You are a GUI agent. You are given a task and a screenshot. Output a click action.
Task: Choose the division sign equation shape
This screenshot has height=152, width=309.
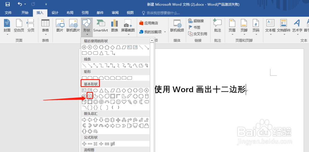tap(101, 144)
